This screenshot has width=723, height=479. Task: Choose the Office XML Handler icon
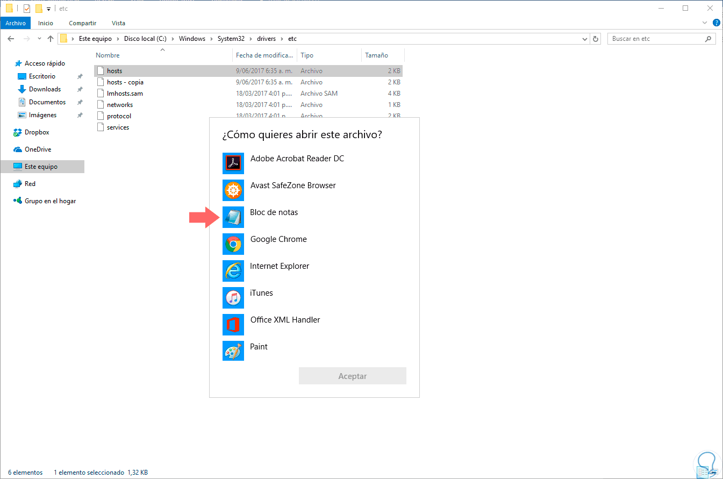233,325
